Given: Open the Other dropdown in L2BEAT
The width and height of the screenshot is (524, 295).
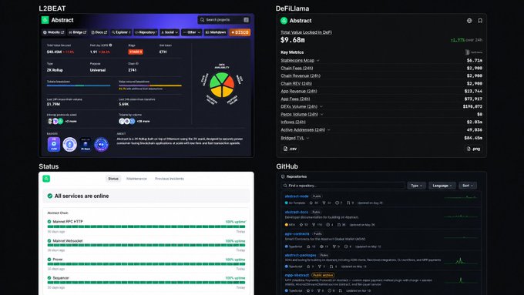Looking at the screenshot, I should click(191, 32).
